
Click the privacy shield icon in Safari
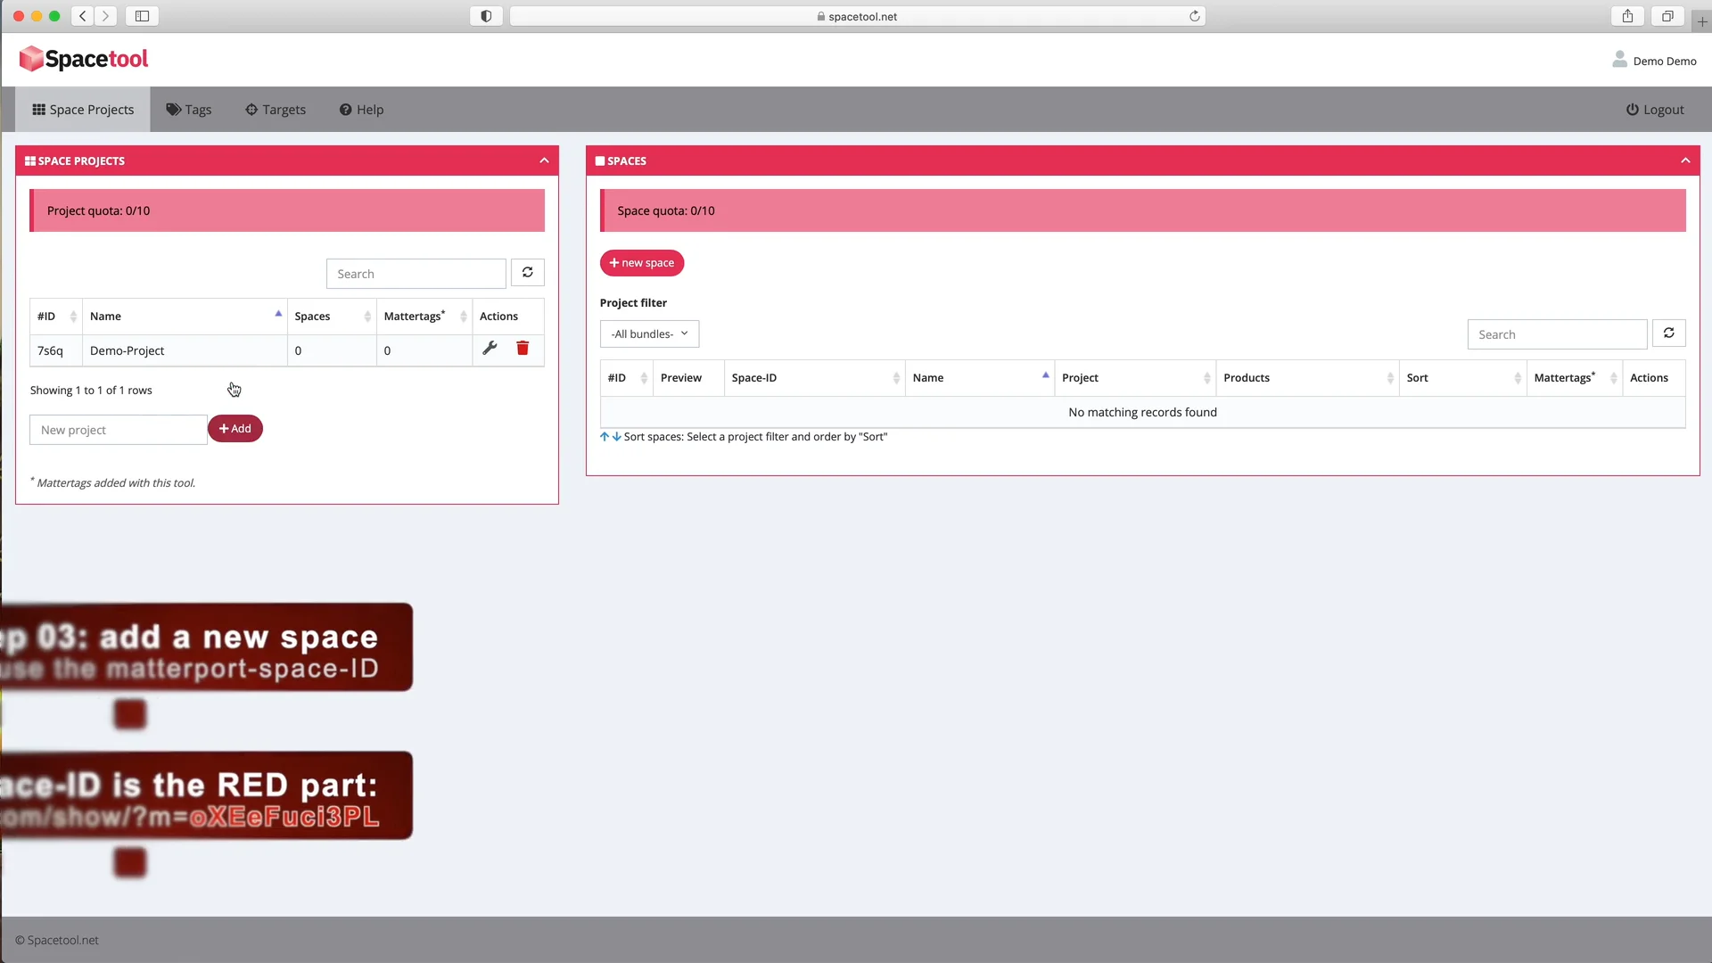click(x=486, y=16)
